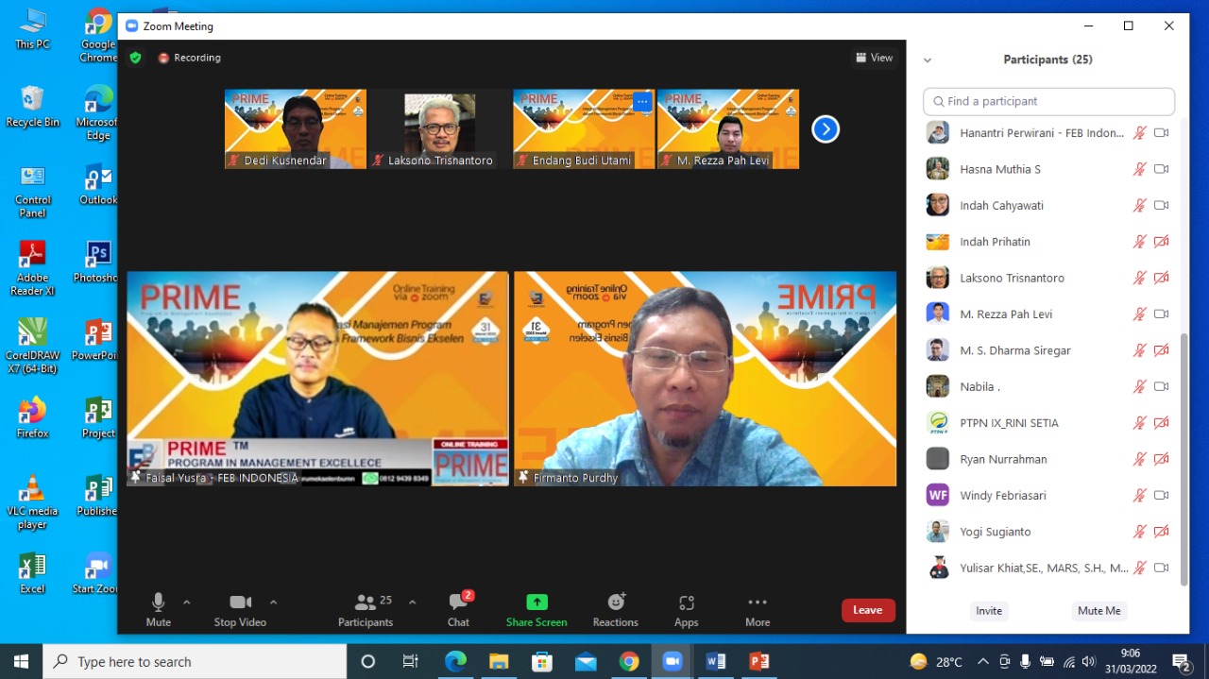
Task: Select Hasna Muthia S participant row
Action: tap(1048, 169)
